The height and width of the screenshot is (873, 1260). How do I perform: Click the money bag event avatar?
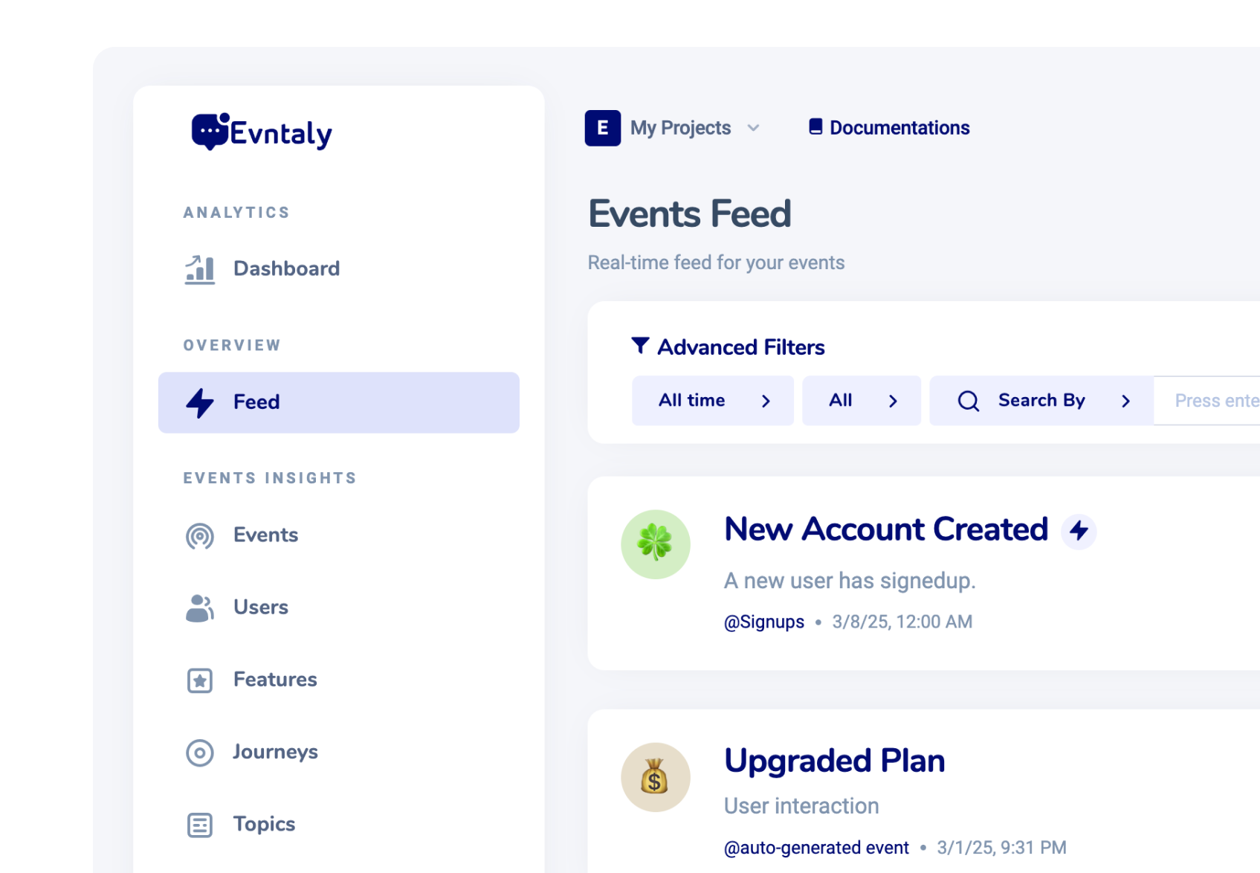point(656,777)
